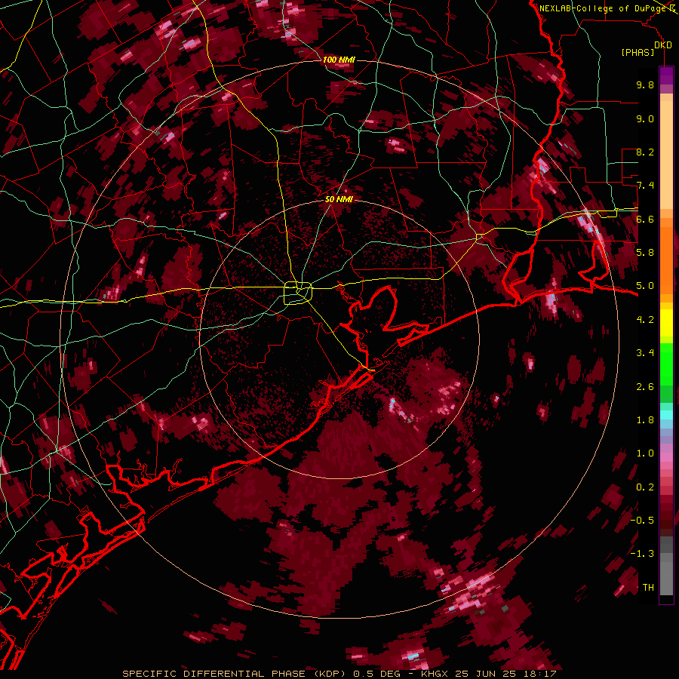This screenshot has width=679, height=679.
Task: Click the 100 NMI range ring label
Action: pyautogui.click(x=339, y=60)
